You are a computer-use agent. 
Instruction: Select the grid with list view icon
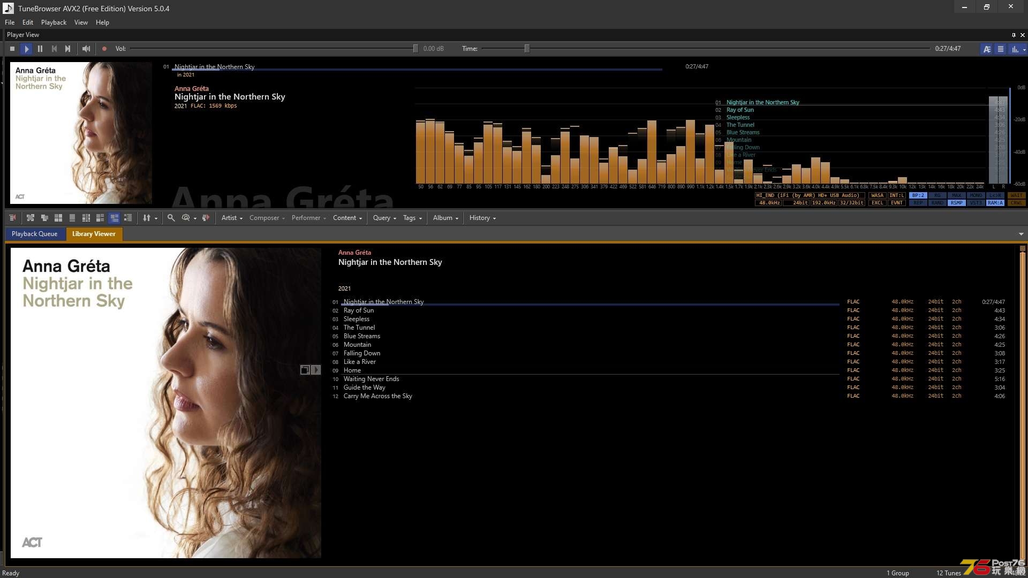pyautogui.click(x=86, y=218)
